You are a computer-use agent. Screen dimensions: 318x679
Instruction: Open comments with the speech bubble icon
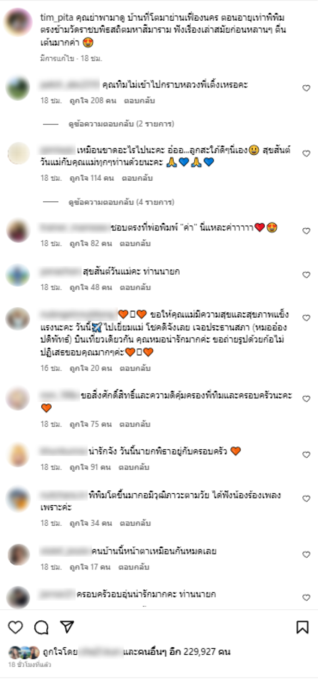41,627
